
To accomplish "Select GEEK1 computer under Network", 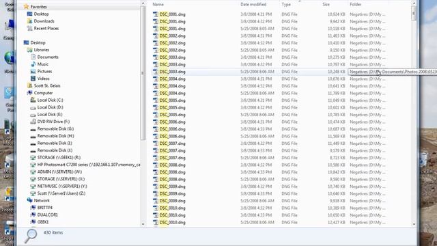I will [43, 222].
